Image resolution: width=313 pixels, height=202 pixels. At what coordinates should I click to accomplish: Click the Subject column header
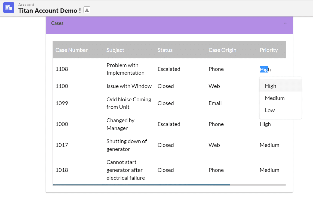point(115,50)
